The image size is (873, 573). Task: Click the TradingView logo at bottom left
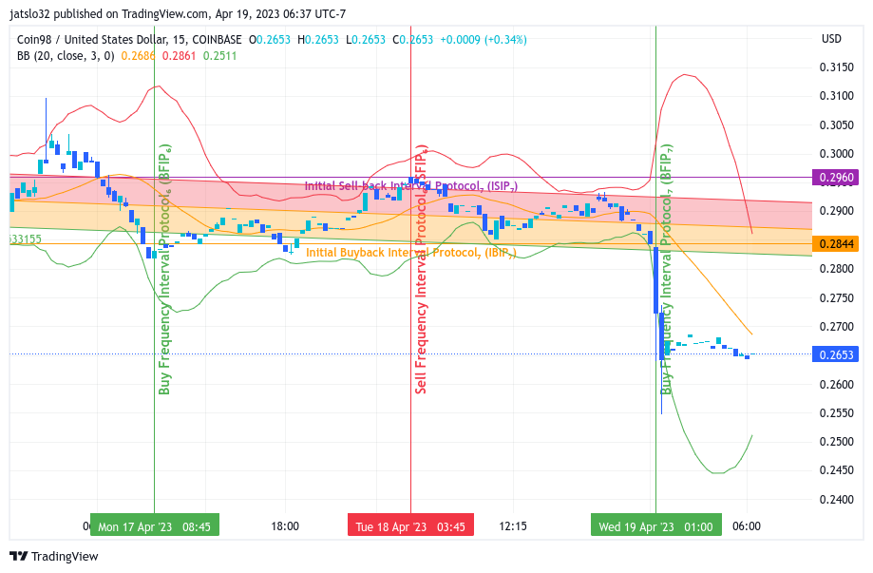54,556
